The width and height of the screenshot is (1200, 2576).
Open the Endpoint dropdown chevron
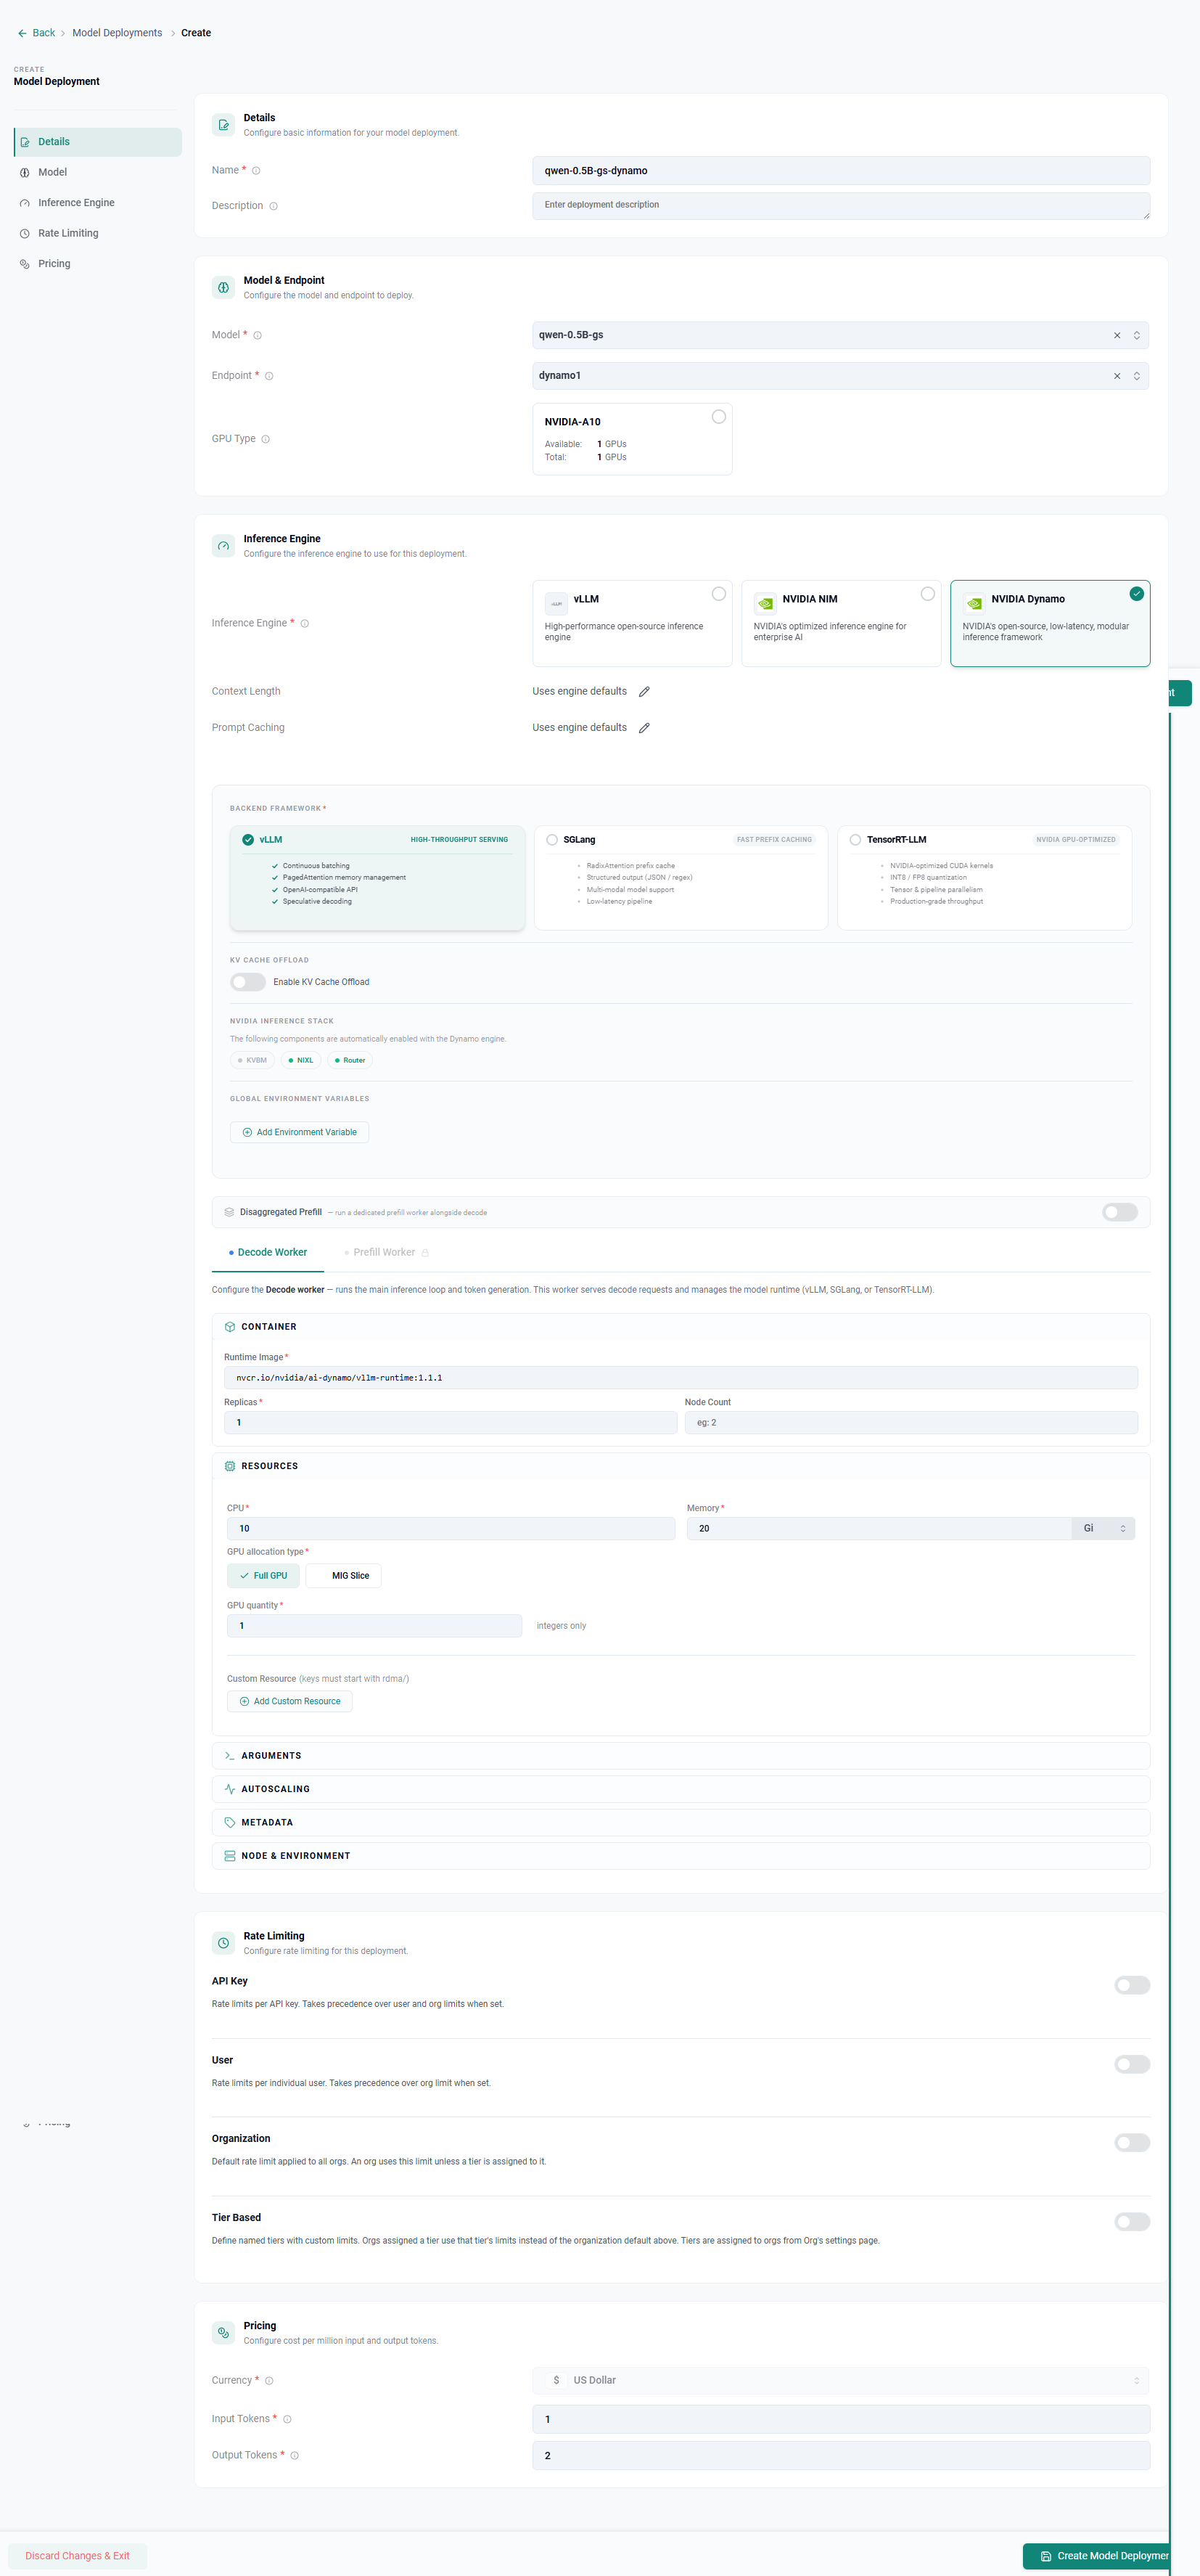[x=1136, y=376]
